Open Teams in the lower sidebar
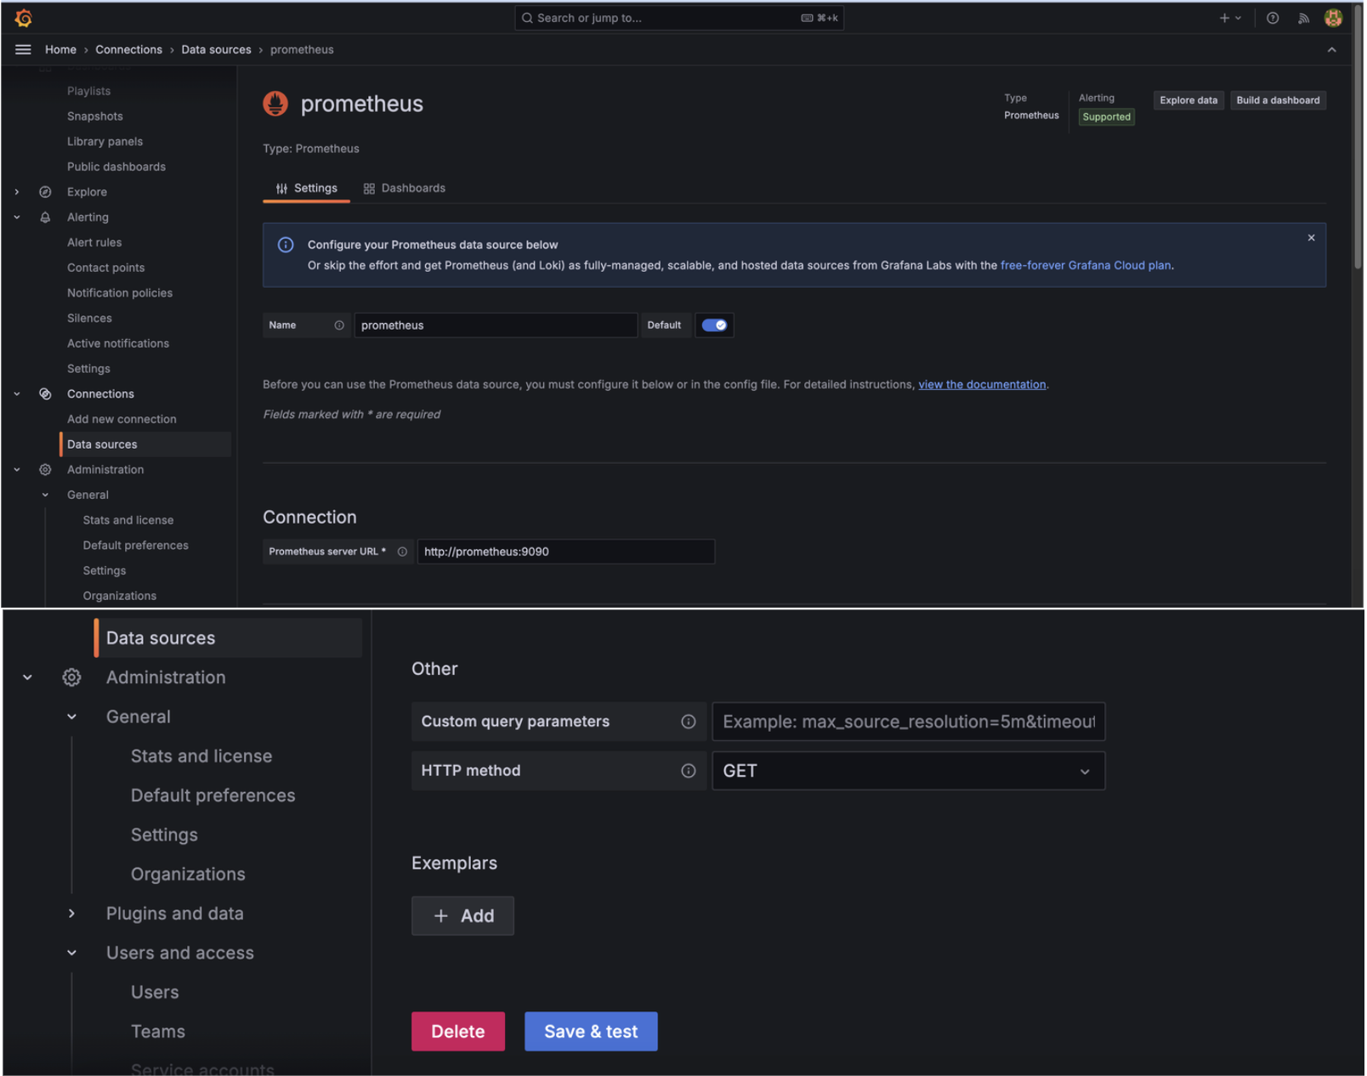This screenshot has width=1367, height=1076. coord(158,1032)
